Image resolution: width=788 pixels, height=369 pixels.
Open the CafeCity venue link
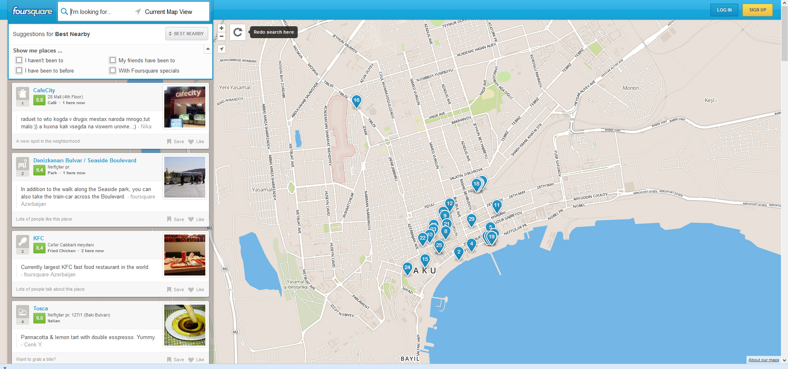click(44, 90)
